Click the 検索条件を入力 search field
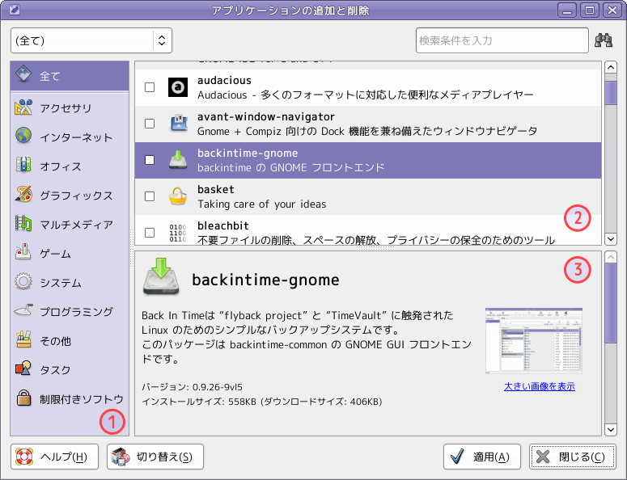The image size is (627, 480). tap(502, 40)
